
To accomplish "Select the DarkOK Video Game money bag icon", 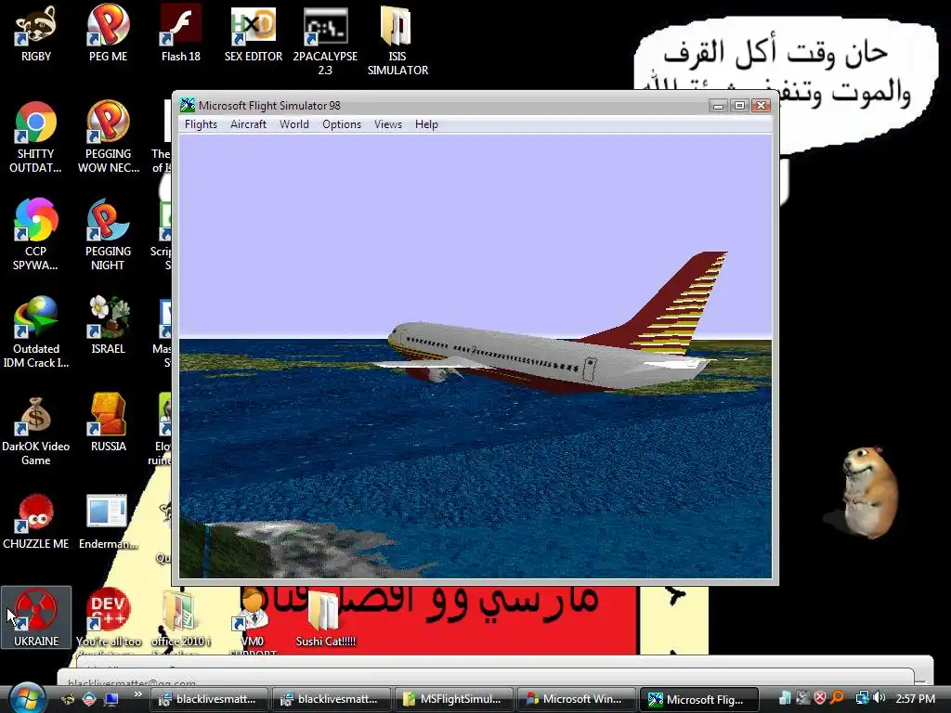I will tap(36, 430).
